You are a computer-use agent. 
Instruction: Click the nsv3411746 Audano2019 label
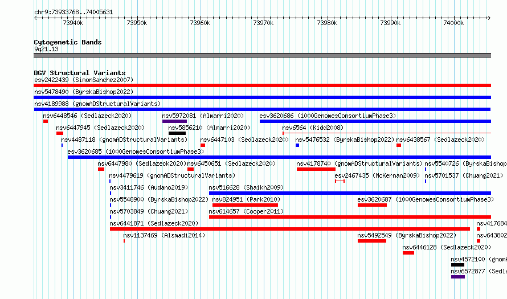[x=149, y=187]
